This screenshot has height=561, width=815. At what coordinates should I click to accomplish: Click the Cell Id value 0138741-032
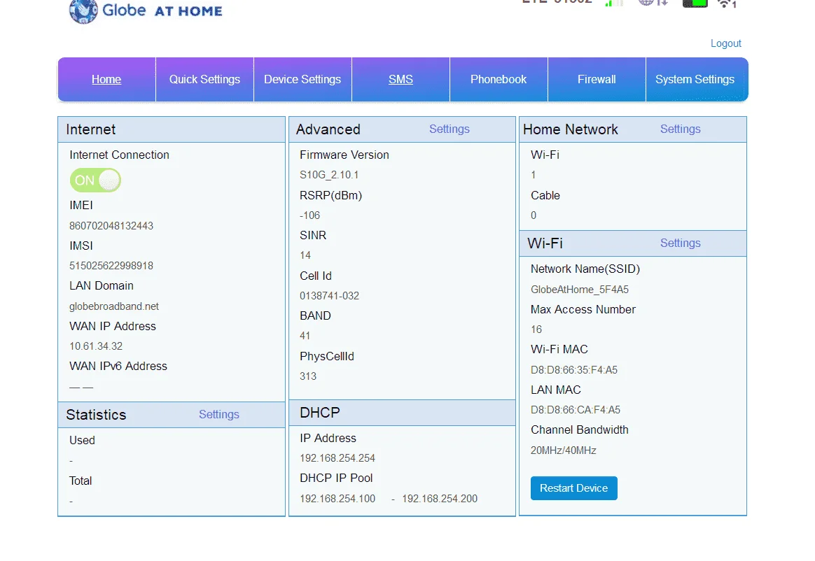coord(330,296)
